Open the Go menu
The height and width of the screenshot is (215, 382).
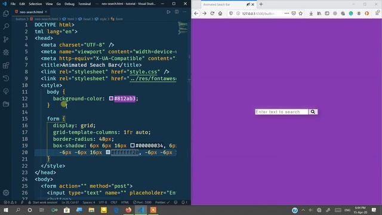58,4
